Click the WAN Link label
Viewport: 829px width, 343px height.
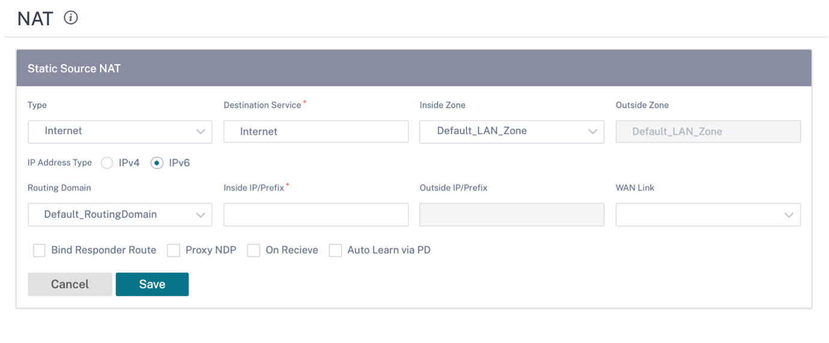(x=635, y=188)
